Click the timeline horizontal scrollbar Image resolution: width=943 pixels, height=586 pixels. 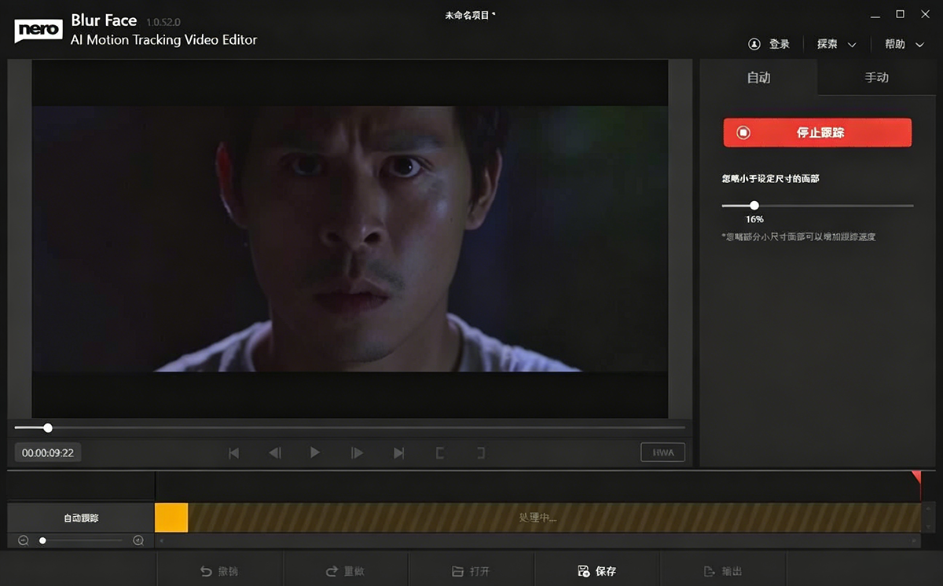click(539, 540)
